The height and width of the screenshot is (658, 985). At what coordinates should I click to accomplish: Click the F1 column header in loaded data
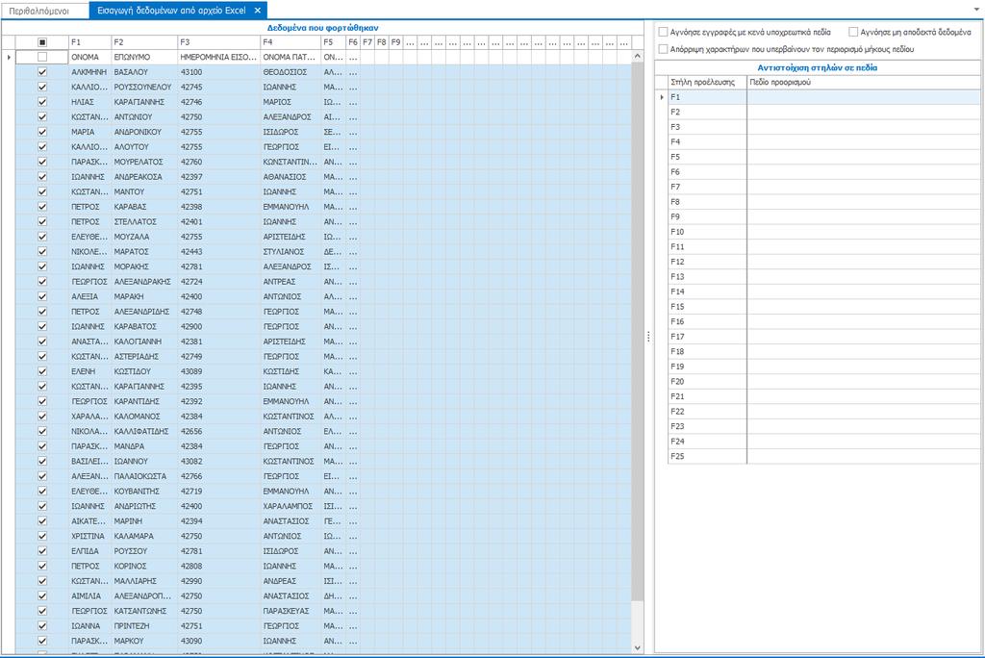point(89,42)
